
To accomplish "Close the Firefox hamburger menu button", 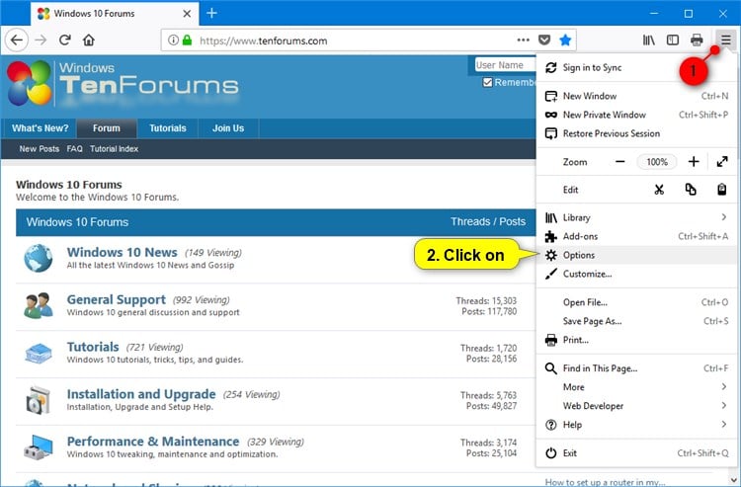I will click(x=725, y=41).
